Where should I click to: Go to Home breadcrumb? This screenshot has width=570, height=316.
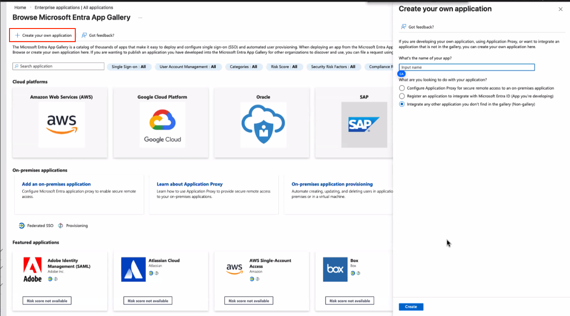coord(20,8)
